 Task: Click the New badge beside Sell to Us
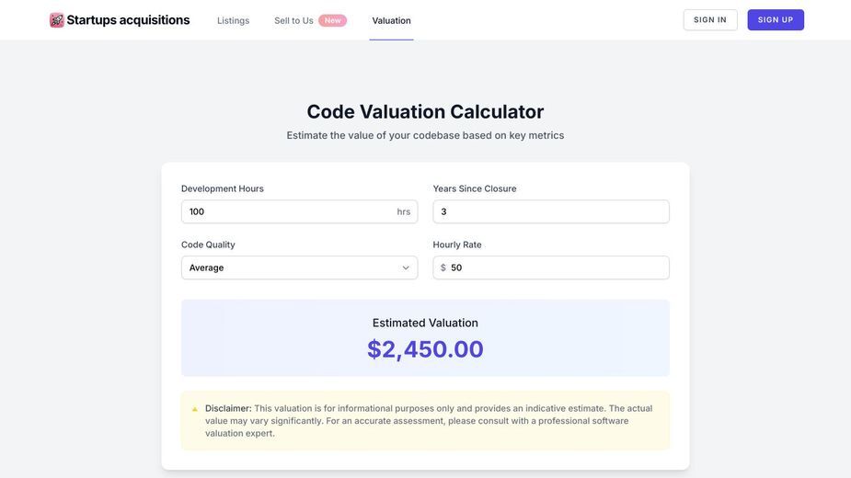(333, 20)
